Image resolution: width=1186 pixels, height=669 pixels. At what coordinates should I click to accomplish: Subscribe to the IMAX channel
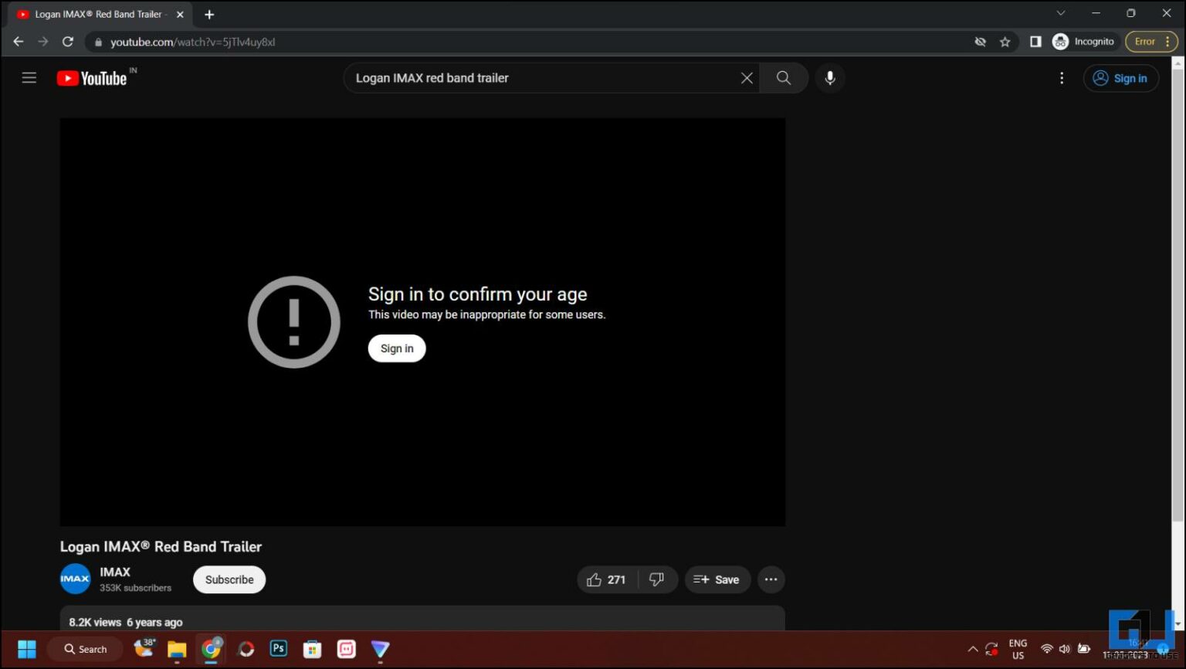coord(229,579)
